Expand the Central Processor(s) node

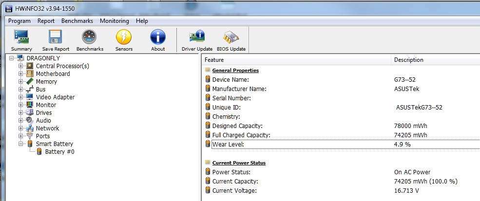[20, 66]
